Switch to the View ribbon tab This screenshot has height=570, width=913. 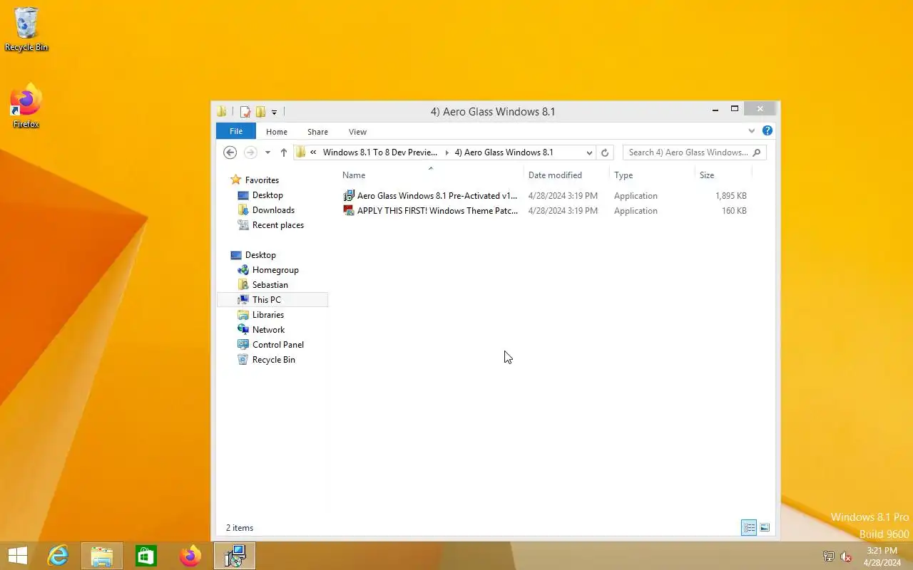pyautogui.click(x=357, y=132)
